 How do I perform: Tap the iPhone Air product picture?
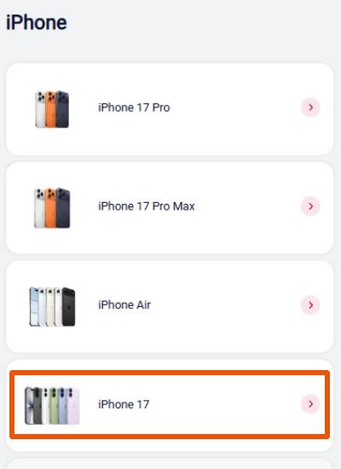(x=52, y=307)
